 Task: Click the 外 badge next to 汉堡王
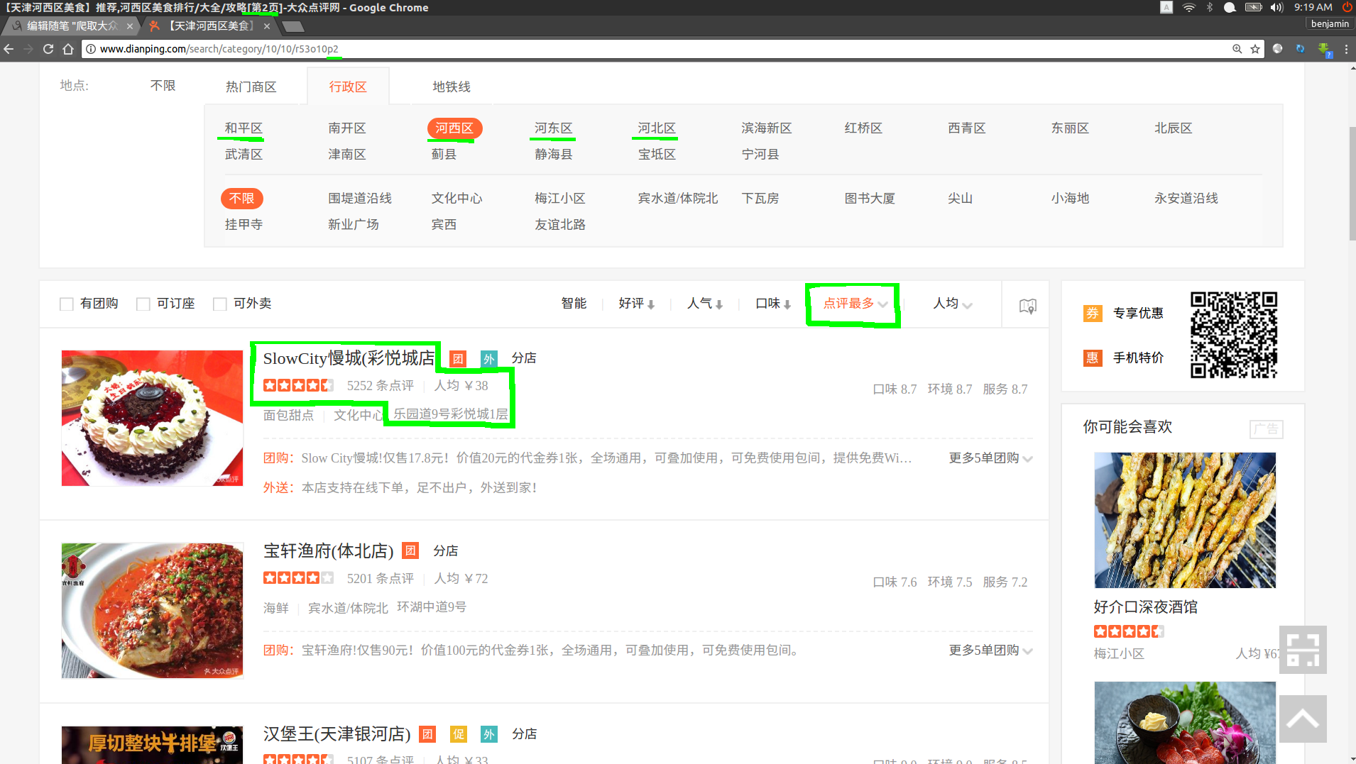click(489, 734)
